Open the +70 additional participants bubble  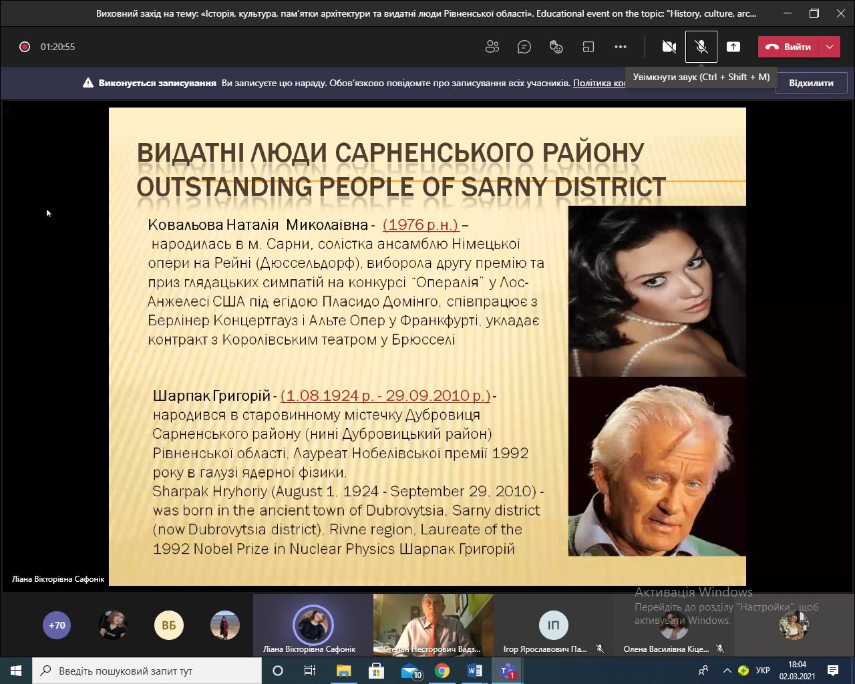click(57, 626)
